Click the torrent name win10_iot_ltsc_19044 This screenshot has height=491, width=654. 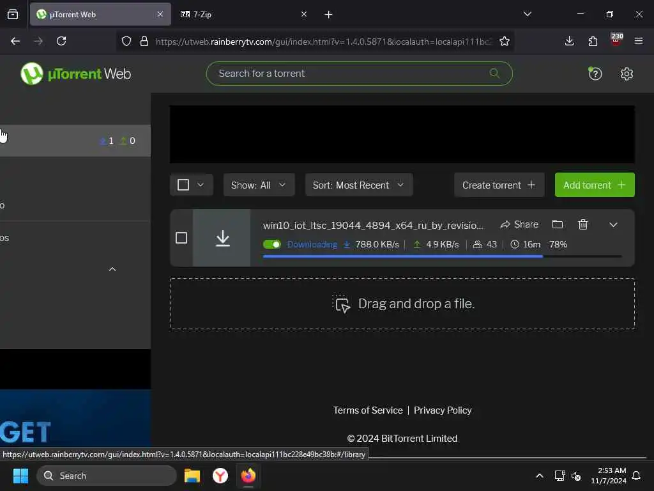tap(373, 226)
